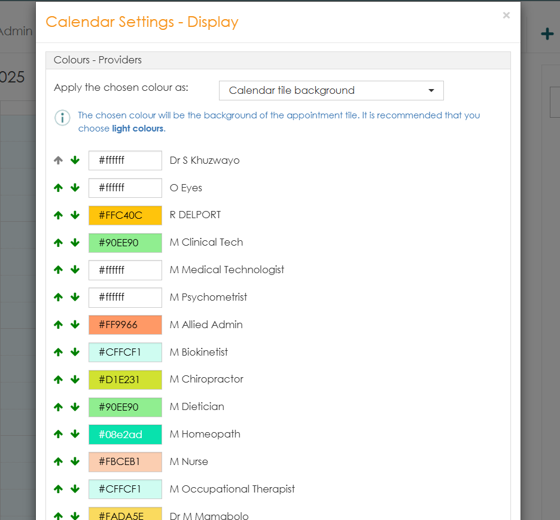Move O Eyes down one position
The height and width of the screenshot is (520, 560).
pyautogui.click(x=75, y=188)
